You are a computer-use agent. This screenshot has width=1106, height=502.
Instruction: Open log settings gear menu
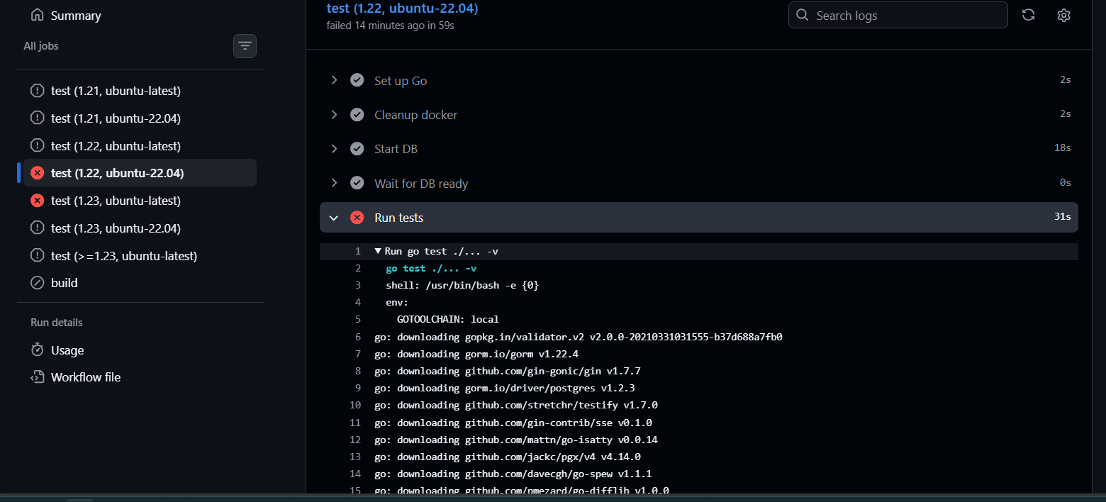point(1063,15)
